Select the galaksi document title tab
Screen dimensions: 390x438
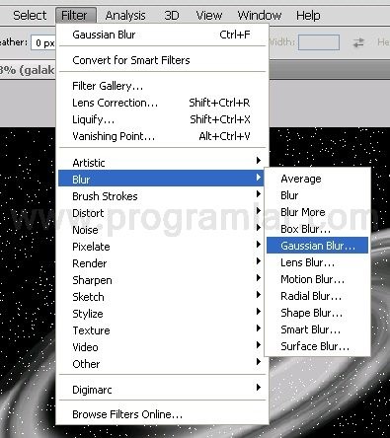point(28,70)
